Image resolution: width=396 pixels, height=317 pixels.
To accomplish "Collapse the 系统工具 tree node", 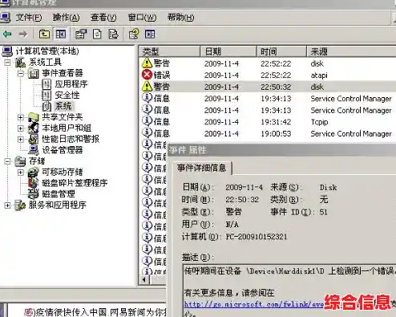I will click(7, 62).
